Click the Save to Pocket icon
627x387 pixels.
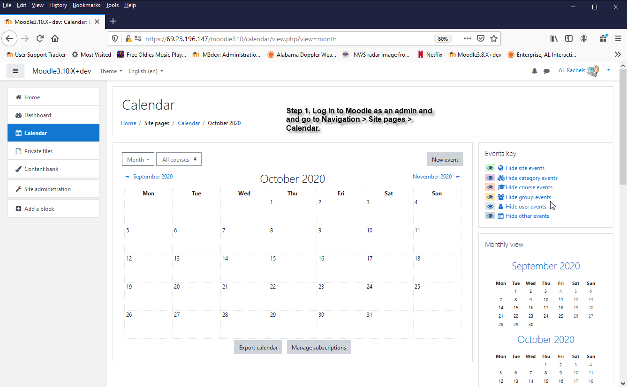pos(481,38)
